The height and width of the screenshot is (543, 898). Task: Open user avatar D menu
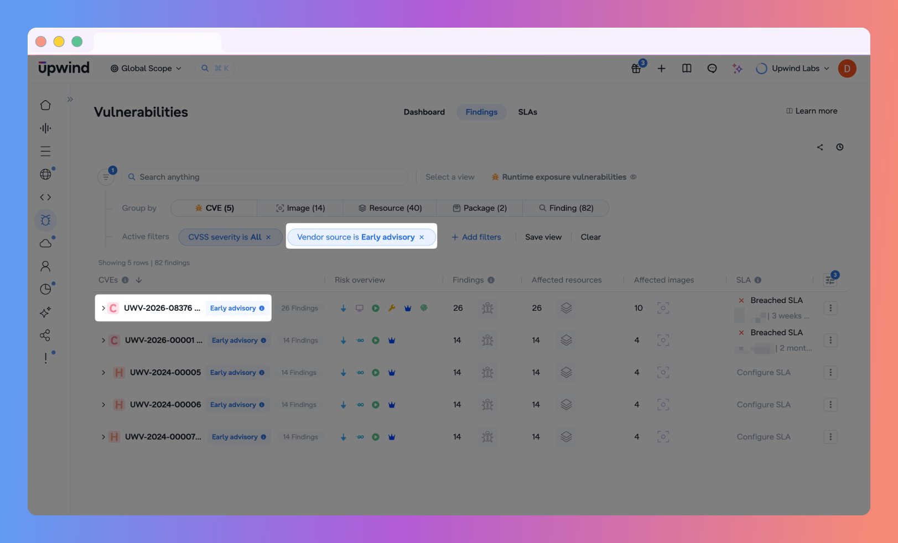(x=847, y=69)
